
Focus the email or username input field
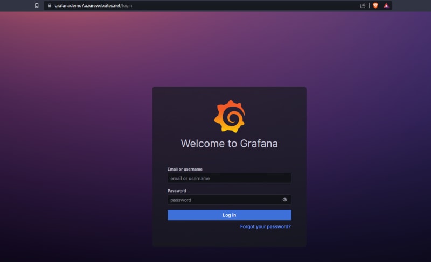(230, 178)
